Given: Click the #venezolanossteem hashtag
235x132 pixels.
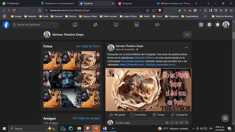Looking at the screenshot, I should 132,61.
